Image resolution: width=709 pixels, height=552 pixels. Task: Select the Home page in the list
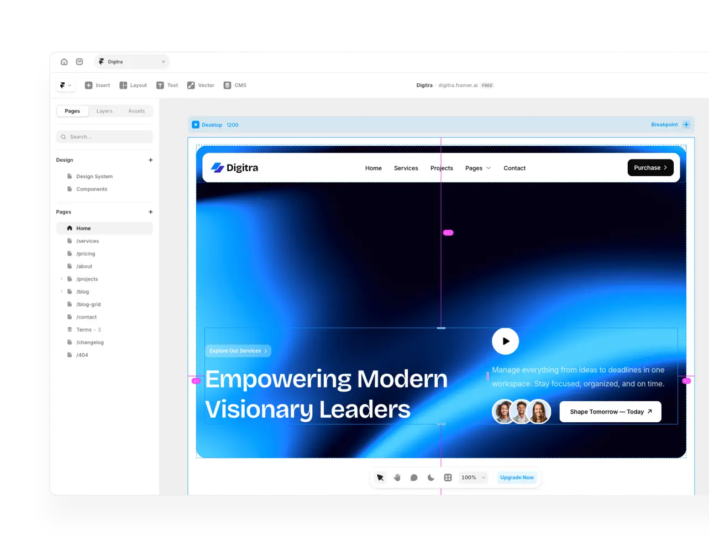[104, 229]
